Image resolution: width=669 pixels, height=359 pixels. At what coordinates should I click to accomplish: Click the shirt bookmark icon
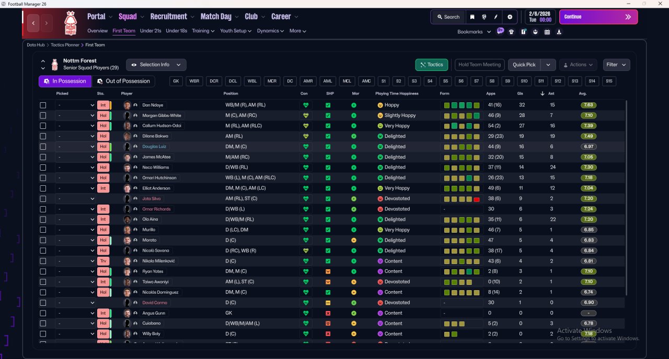[x=511, y=32]
